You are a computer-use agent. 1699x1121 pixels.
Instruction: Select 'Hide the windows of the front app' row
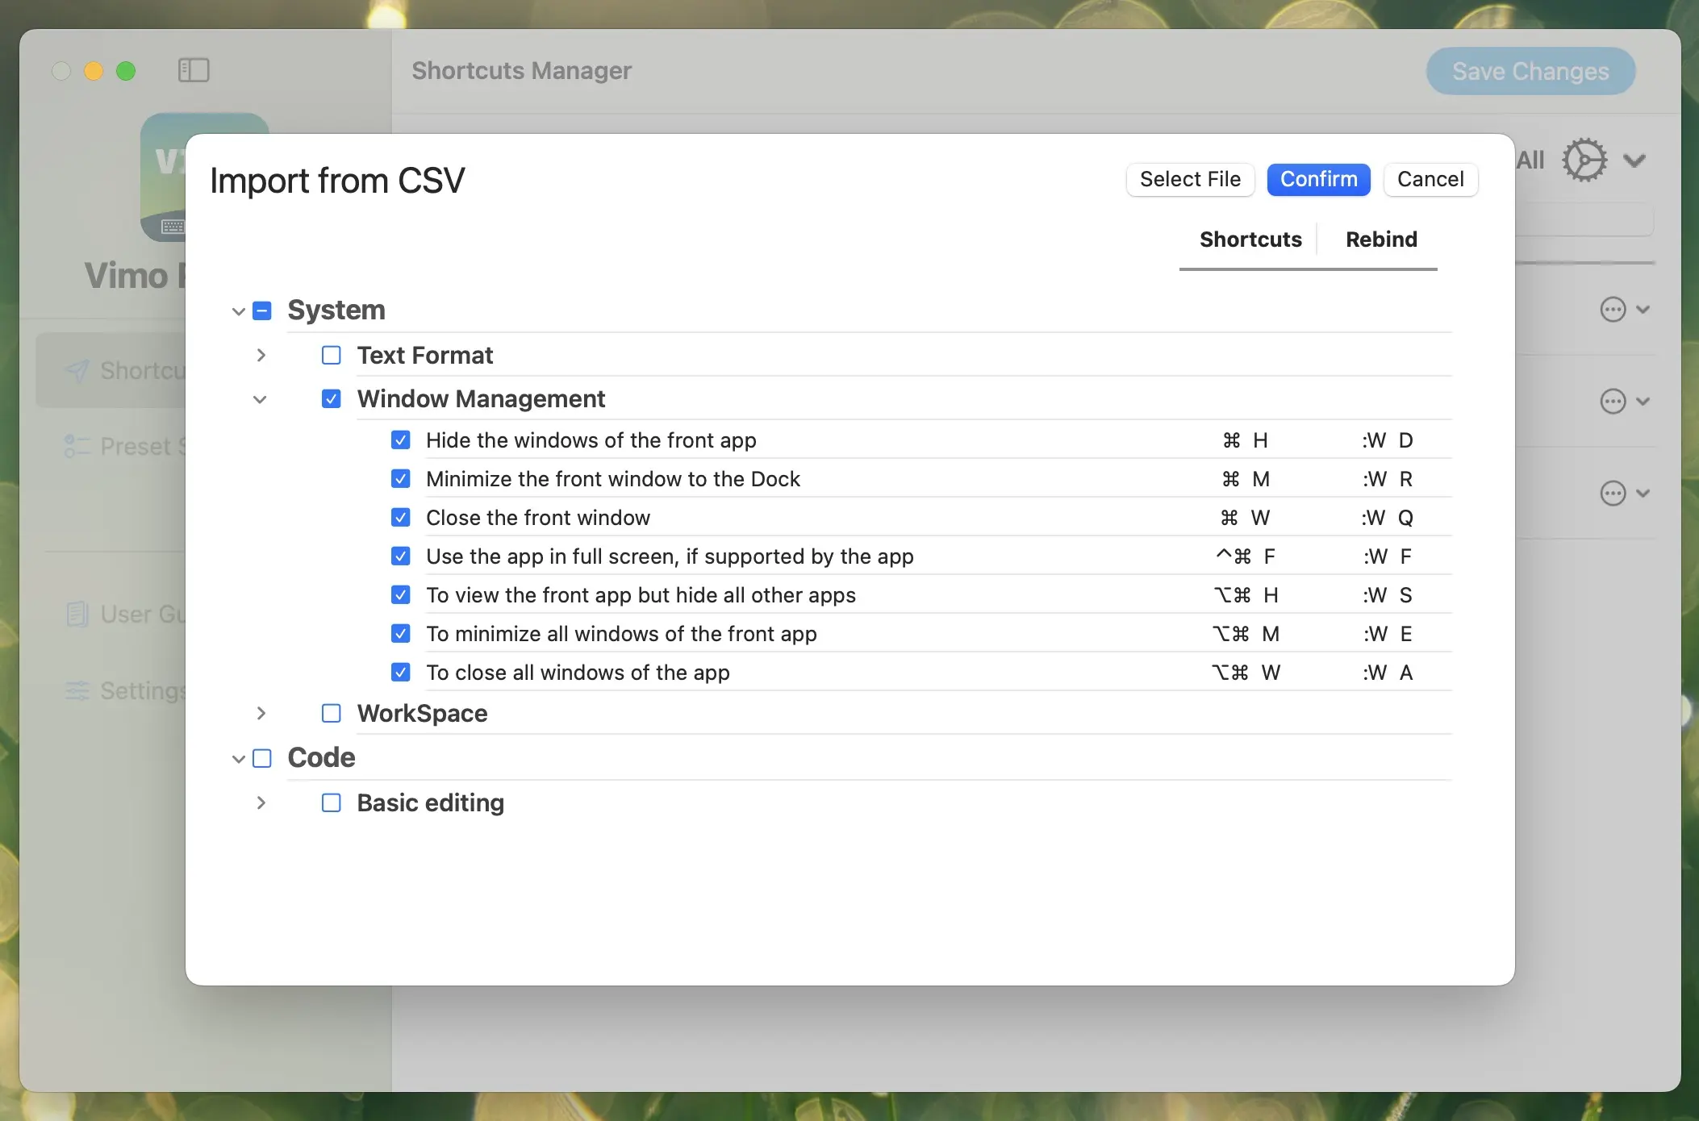click(x=591, y=440)
